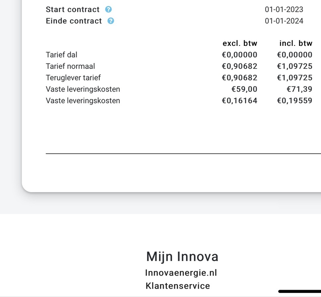Click the Tarief normaal €0,90682 price
321x297 pixels.
tap(240, 66)
